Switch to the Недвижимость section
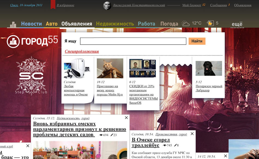The height and width of the screenshot is (159, 259). (115, 24)
